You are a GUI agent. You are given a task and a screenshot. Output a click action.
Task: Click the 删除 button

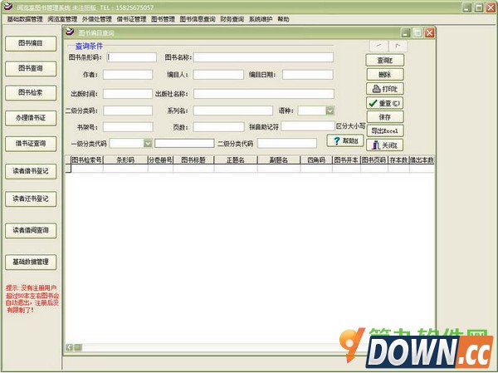point(384,75)
